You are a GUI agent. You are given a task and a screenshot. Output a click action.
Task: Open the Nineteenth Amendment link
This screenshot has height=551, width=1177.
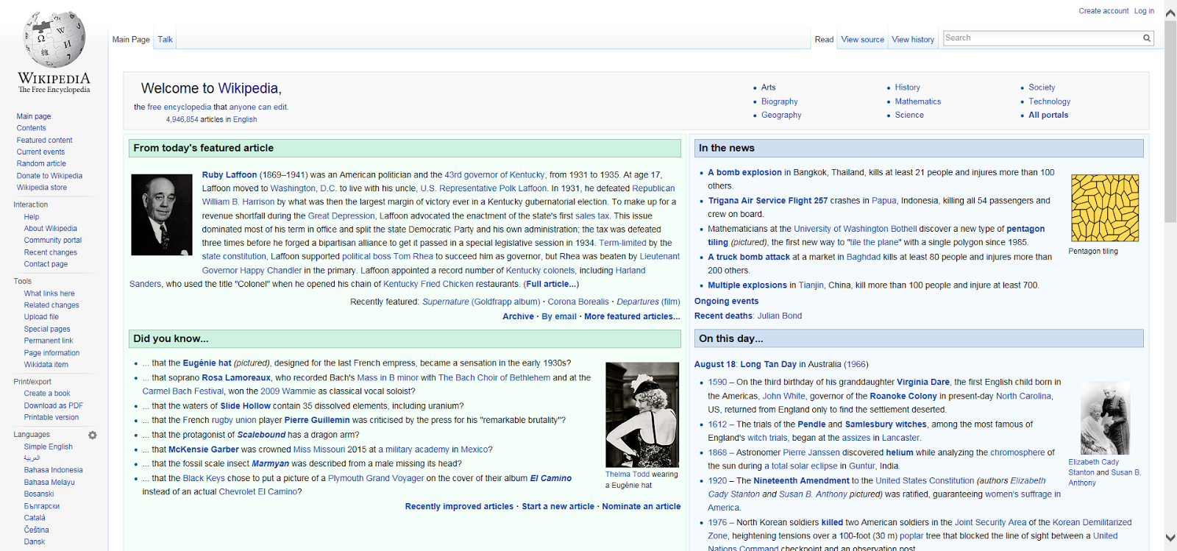[801, 481]
